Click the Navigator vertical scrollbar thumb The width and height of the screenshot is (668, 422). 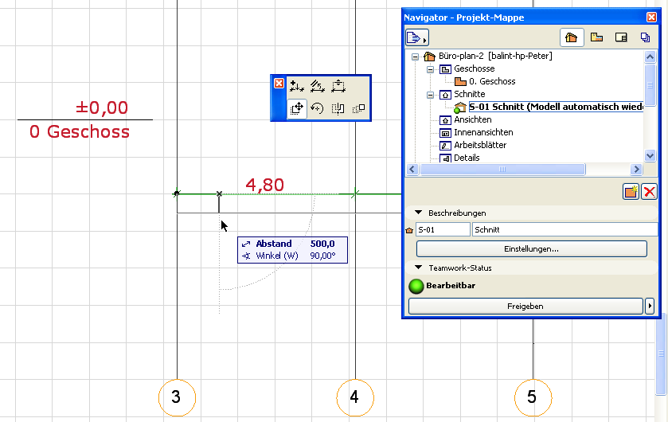click(x=650, y=84)
